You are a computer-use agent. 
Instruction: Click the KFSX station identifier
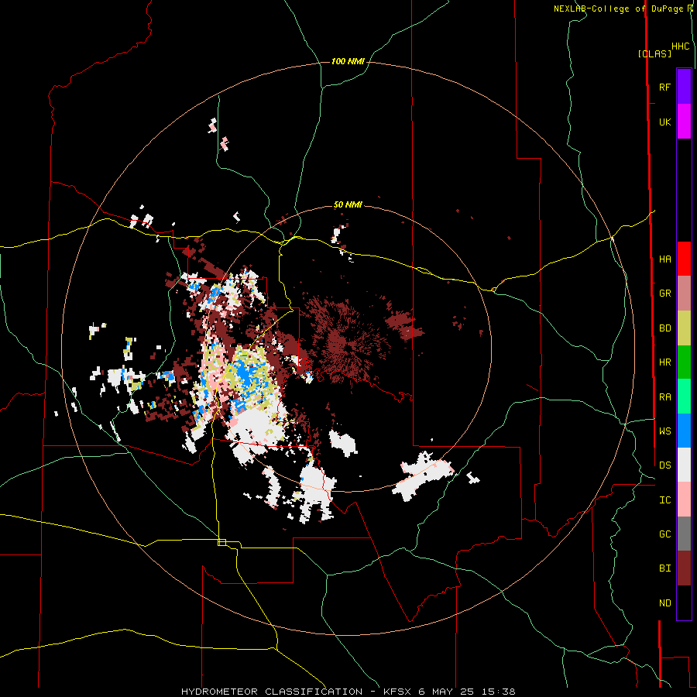[398, 692]
